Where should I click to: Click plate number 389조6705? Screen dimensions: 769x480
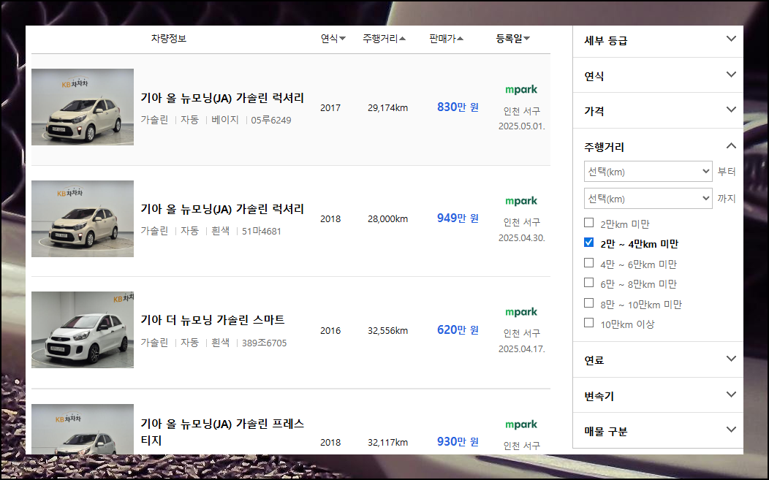coord(264,343)
